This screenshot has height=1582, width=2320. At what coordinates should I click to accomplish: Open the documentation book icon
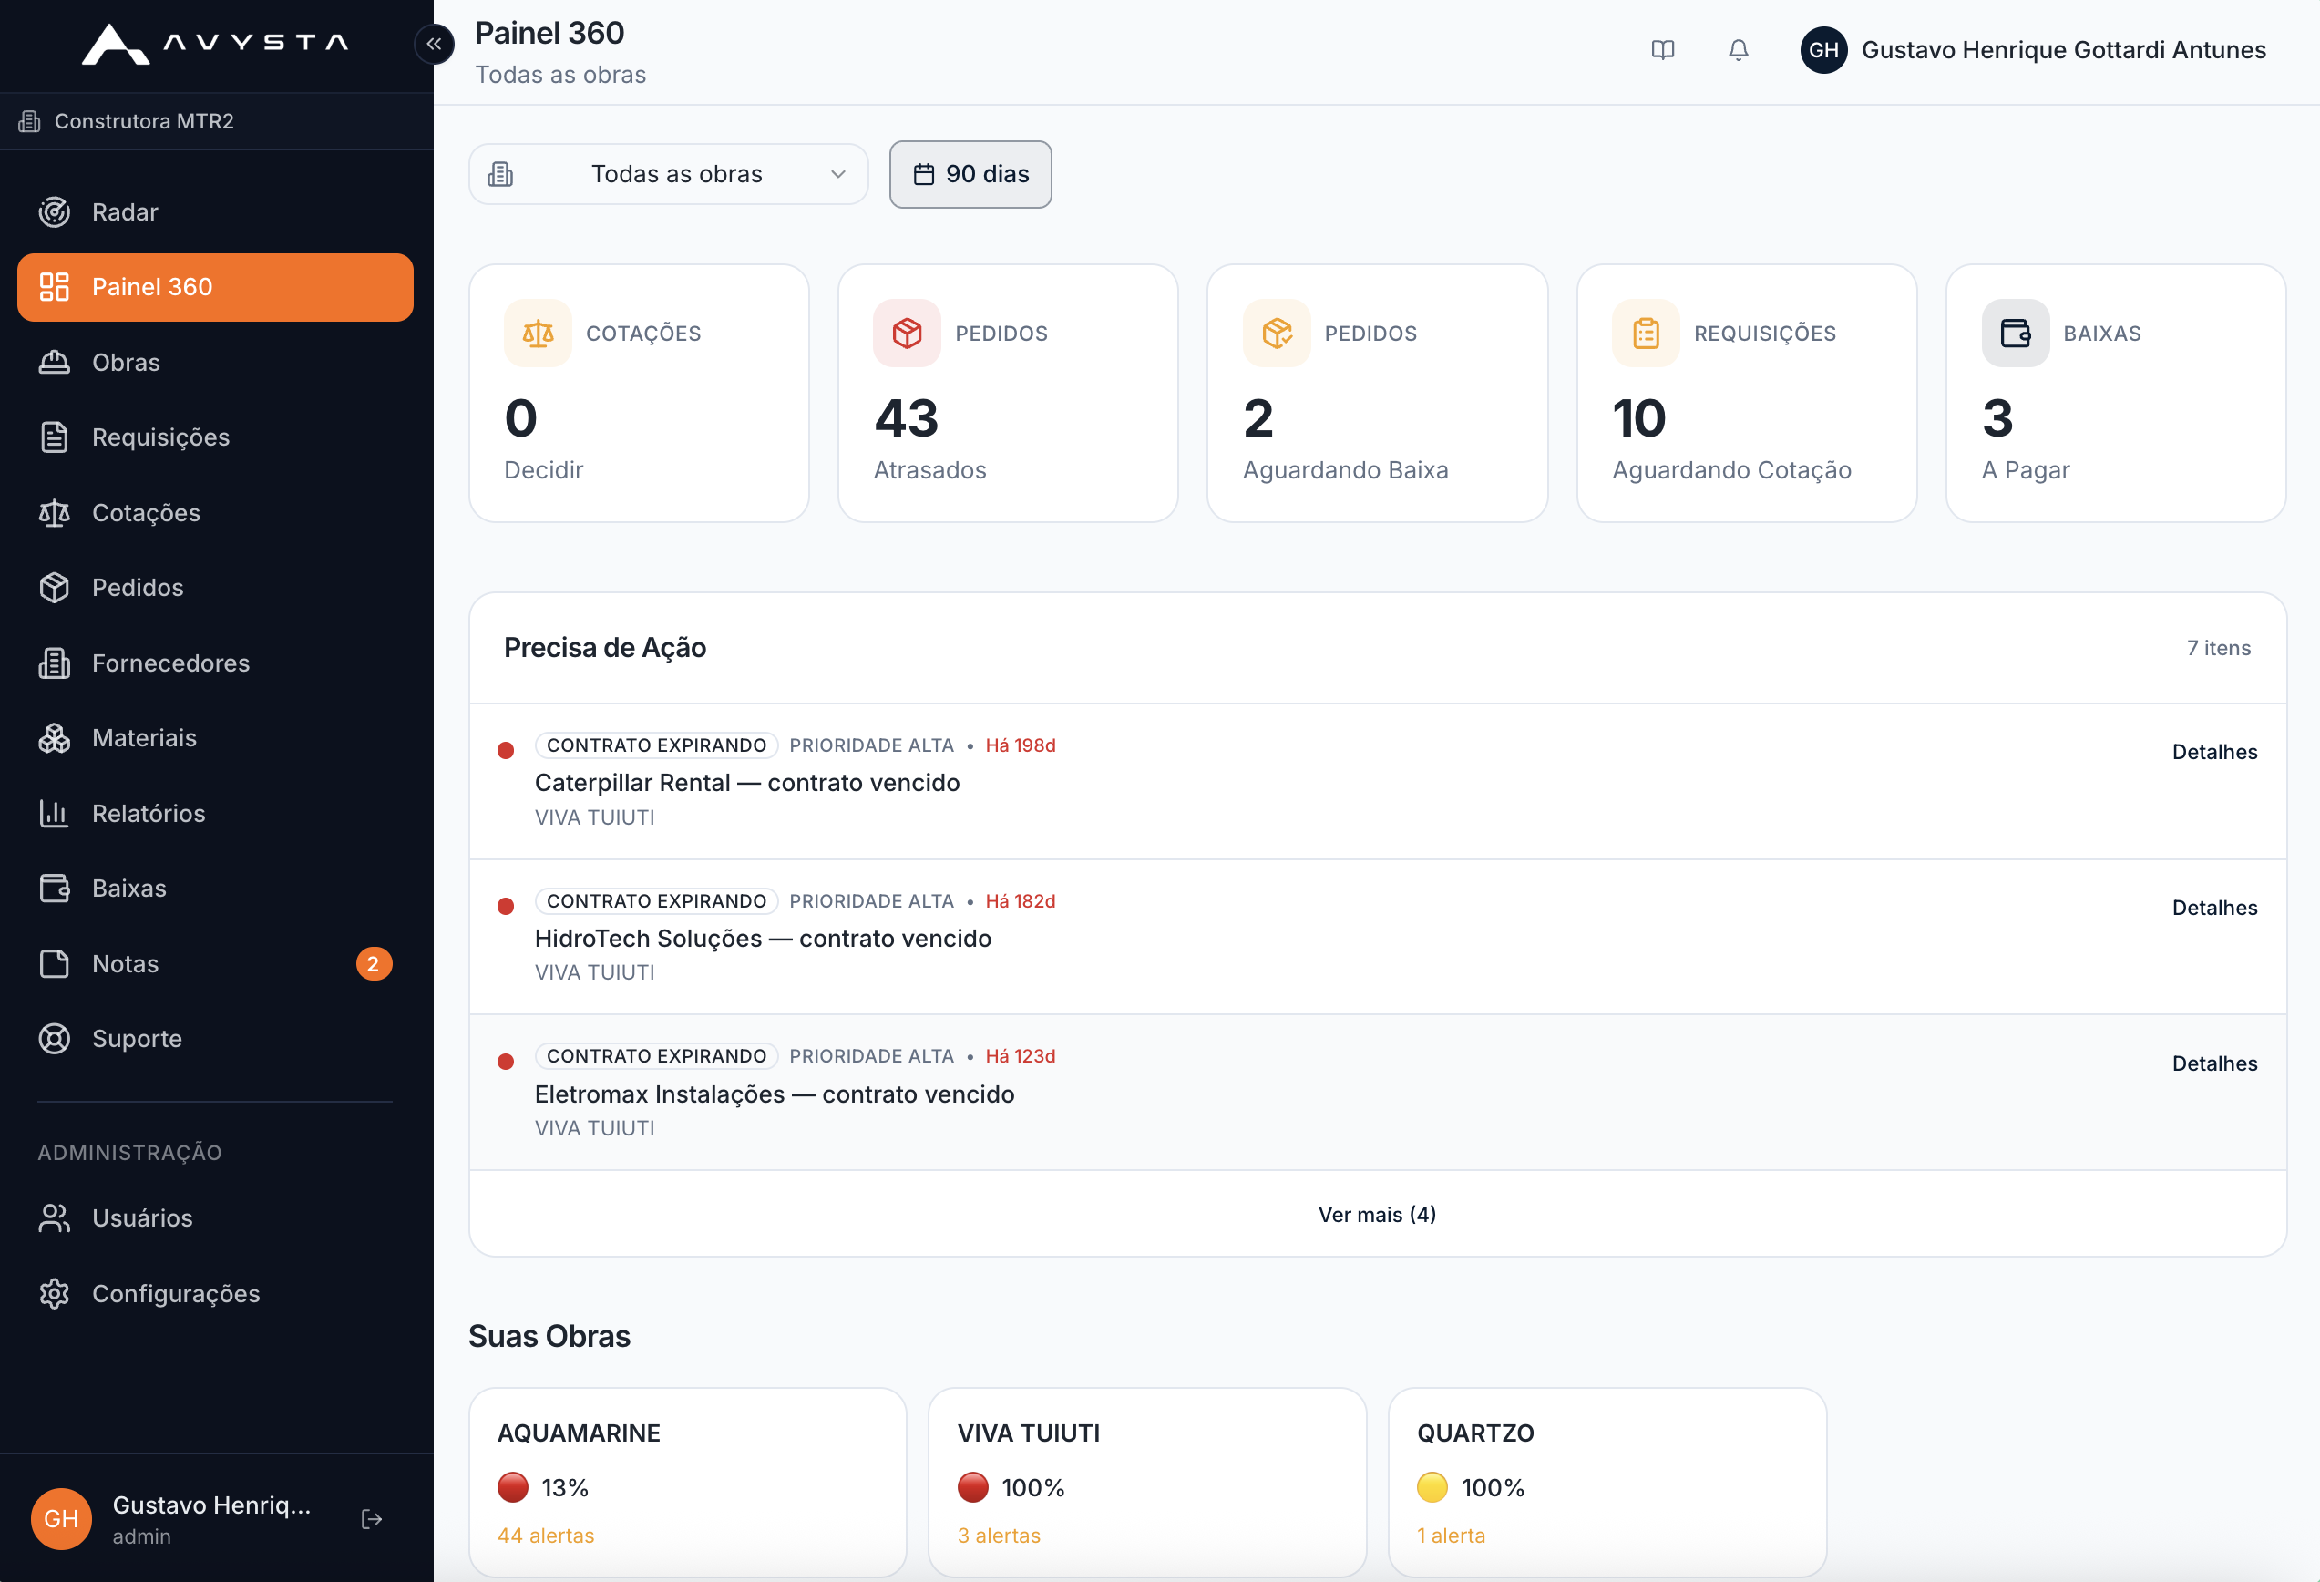point(1662,50)
